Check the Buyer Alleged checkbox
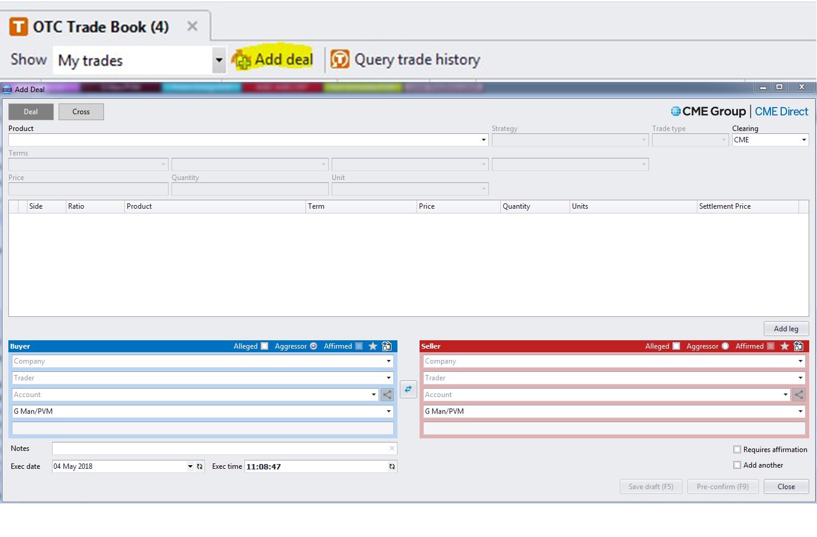Screen dimensions: 817x537 264,346
